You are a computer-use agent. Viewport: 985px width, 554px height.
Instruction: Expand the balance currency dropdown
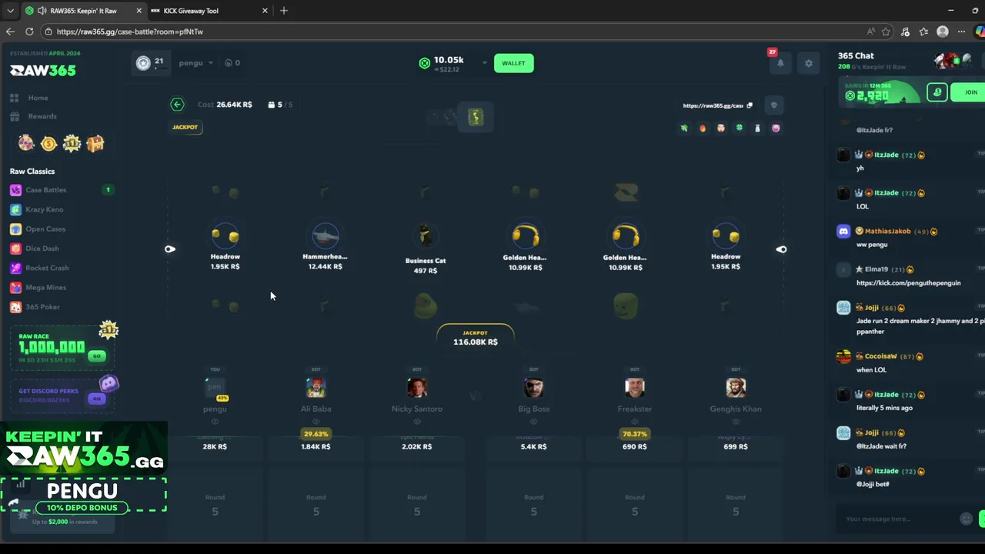[485, 63]
